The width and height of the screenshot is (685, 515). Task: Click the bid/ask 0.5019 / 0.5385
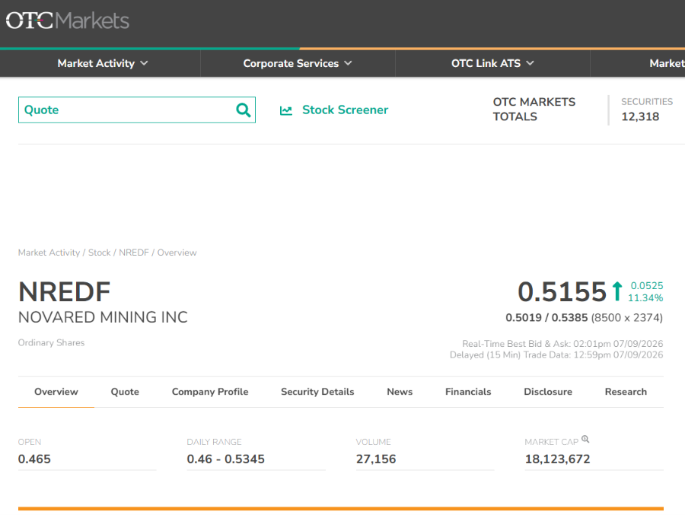click(x=546, y=317)
